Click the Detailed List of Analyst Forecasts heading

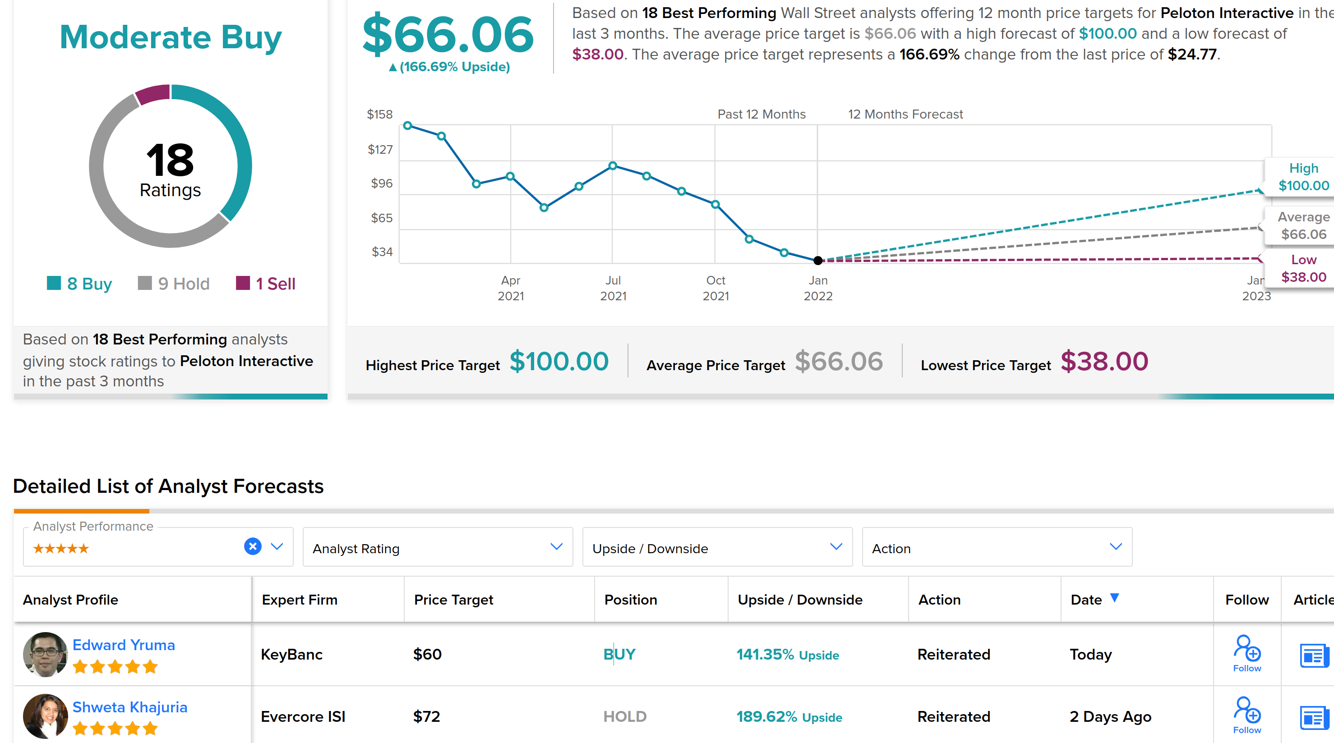click(x=168, y=486)
